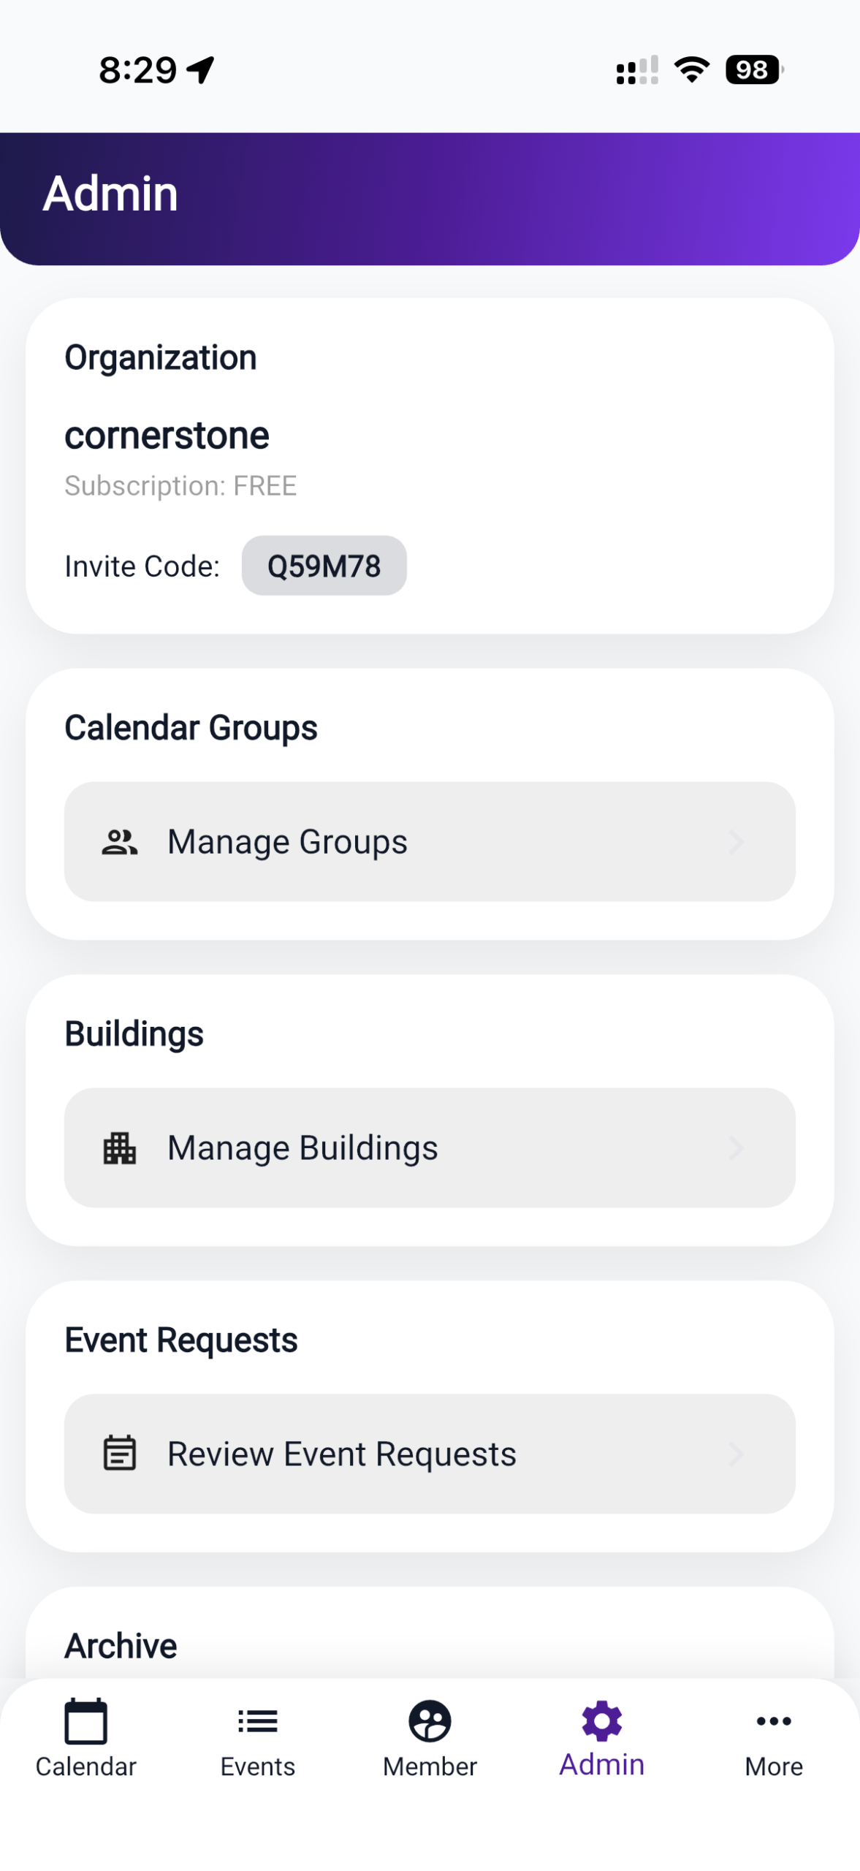Viewport: 860px width, 1871px height.
Task: Expand the Manage Groups chevron arrow
Action: (737, 842)
